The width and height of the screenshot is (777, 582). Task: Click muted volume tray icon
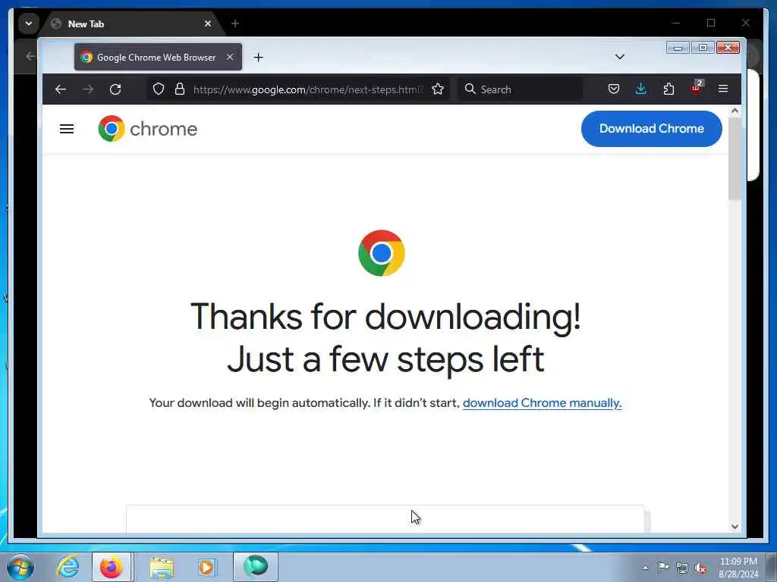pos(700,568)
